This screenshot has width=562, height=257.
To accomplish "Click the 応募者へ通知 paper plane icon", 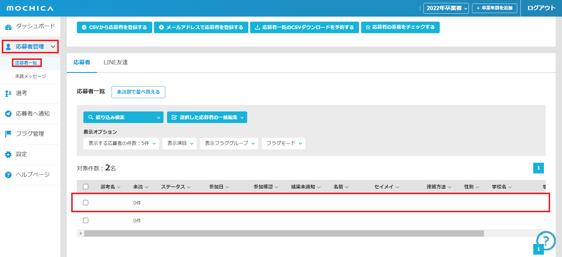I will click(x=8, y=114).
